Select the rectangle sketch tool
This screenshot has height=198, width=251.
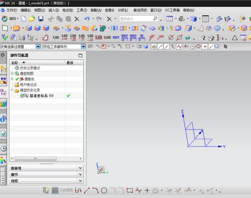tap(130, 190)
